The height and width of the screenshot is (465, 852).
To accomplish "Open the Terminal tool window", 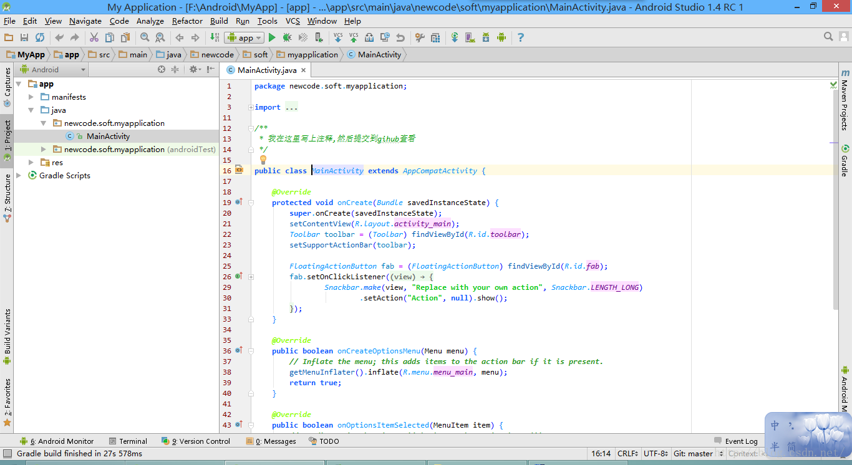I will pyautogui.click(x=128, y=441).
